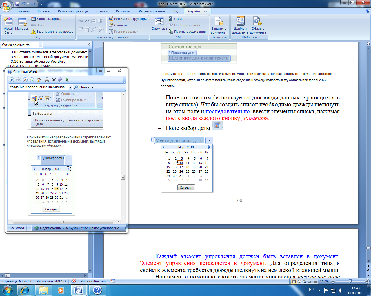
Task: Open the Макросы macros list
Action: click(x=22, y=24)
